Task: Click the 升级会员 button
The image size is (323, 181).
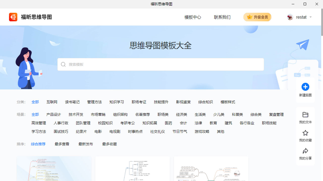Action: point(257,17)
